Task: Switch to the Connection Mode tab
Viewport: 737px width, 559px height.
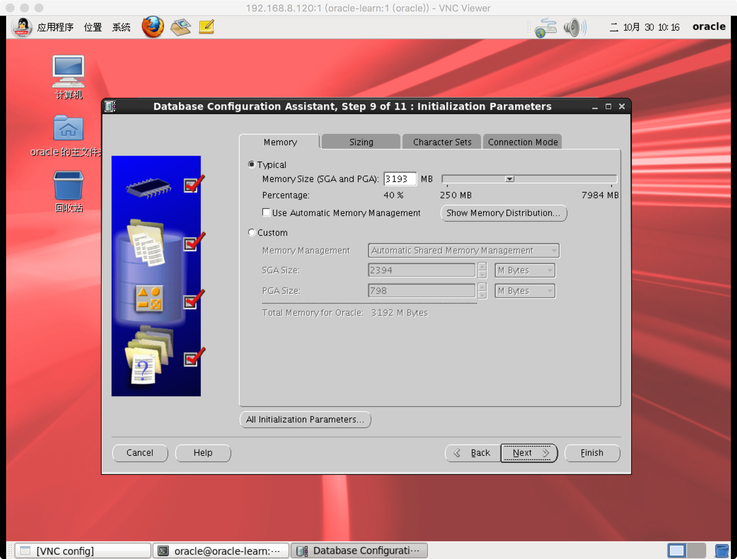Action: 523,142
